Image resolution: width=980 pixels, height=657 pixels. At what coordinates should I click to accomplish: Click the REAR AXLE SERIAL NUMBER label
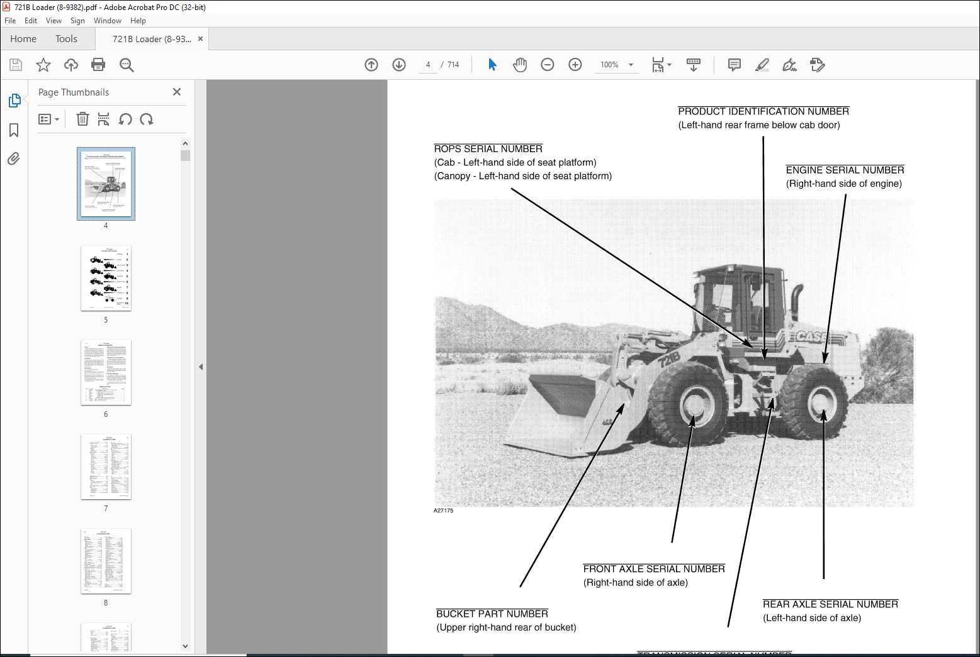[x=830, y=604]
